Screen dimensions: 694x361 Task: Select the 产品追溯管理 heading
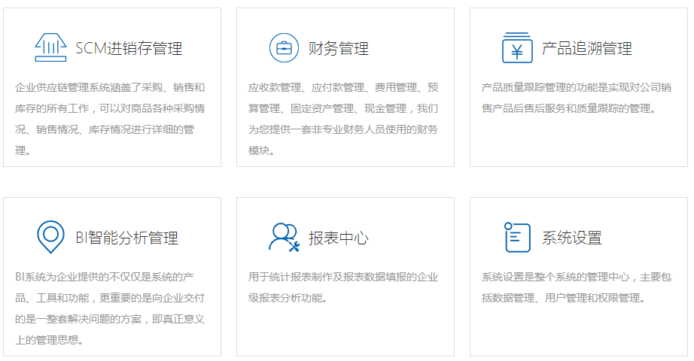(x=587, y=49)
